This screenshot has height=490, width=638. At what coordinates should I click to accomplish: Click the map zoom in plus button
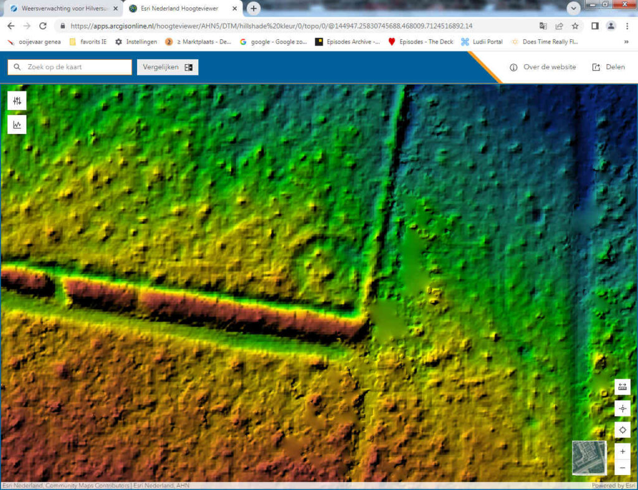(x=622, y=451)
